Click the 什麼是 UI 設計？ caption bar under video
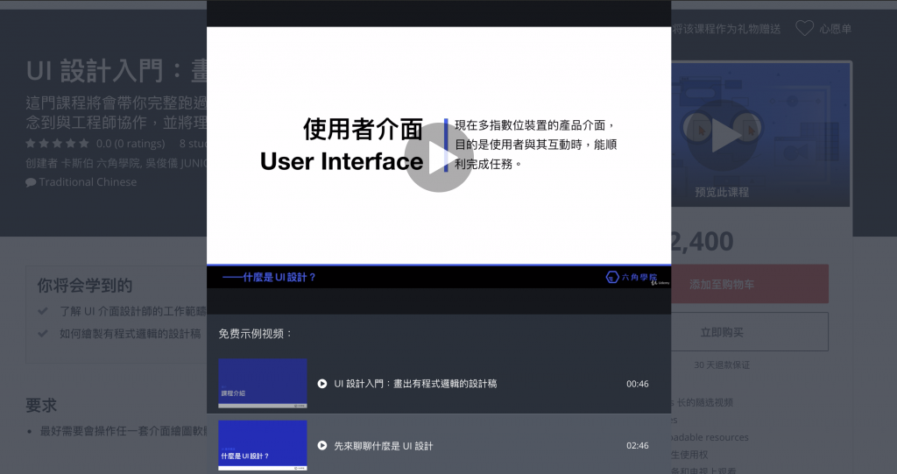The image size is (897, 474). tap(270, 278)
